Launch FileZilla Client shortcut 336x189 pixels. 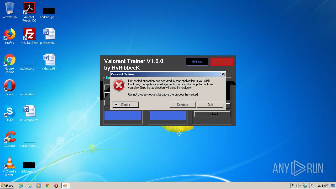point(29,36)
